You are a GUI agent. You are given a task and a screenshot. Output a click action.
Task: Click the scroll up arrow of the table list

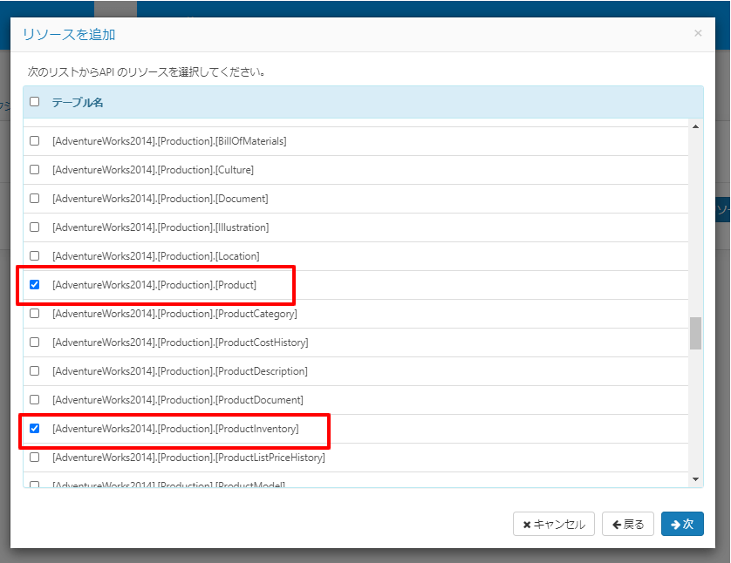pos(695,126)
